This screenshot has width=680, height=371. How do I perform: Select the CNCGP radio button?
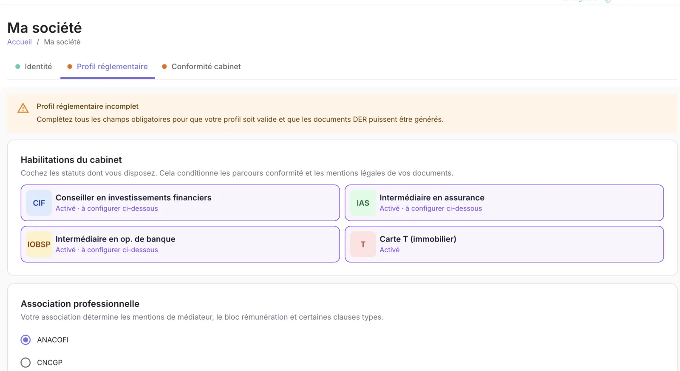tap(25, 363)
